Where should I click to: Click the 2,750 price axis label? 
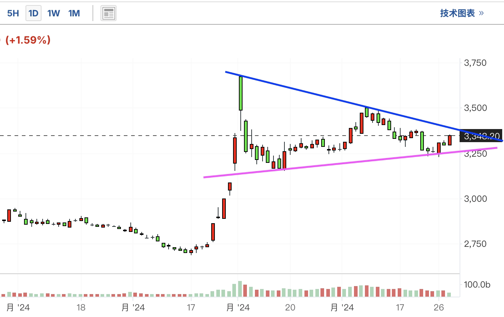coord(475,244)
